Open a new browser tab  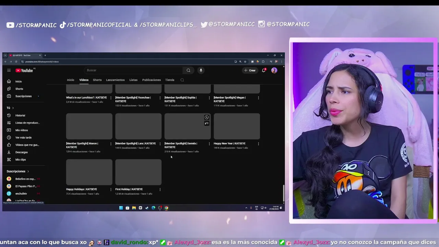(45, 55)
